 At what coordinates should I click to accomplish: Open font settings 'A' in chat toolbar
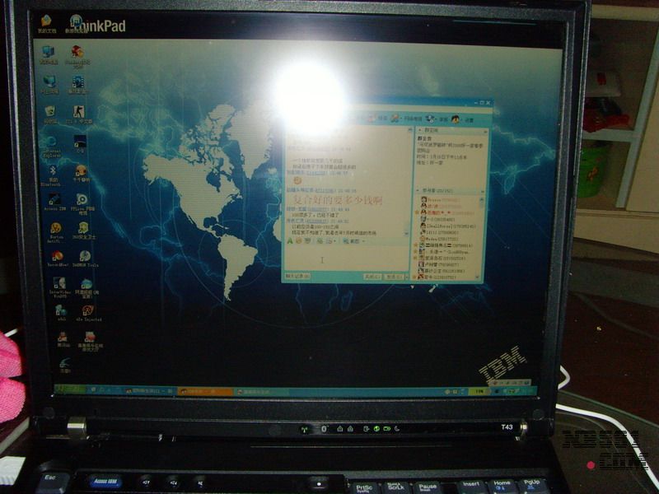[290, 241]
